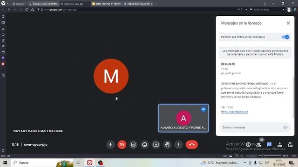Reload the current page
Screen dimensions: 298x167
click(27, 9)
